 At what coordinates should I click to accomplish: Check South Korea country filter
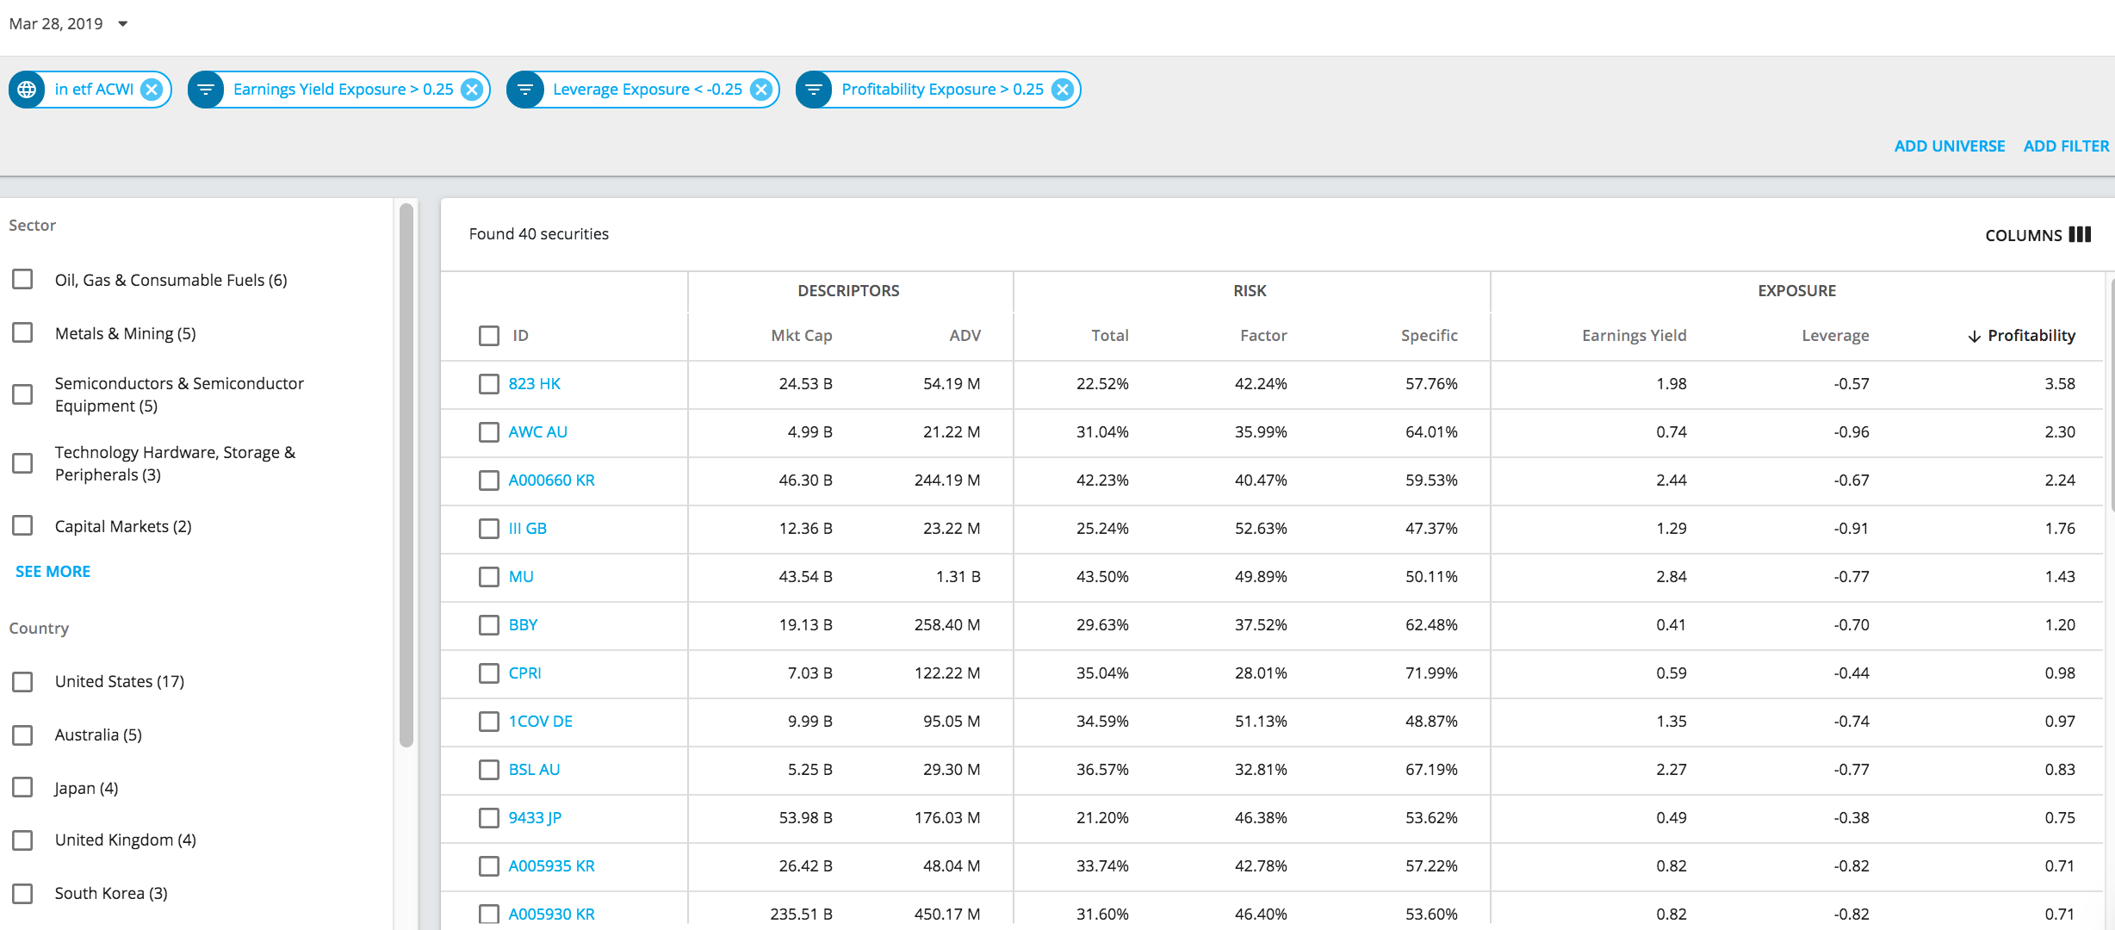(x=22, y=894)
